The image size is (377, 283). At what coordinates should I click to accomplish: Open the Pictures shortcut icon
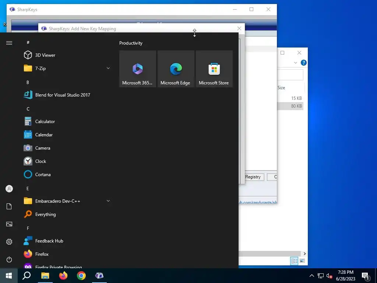coord(9,224)
